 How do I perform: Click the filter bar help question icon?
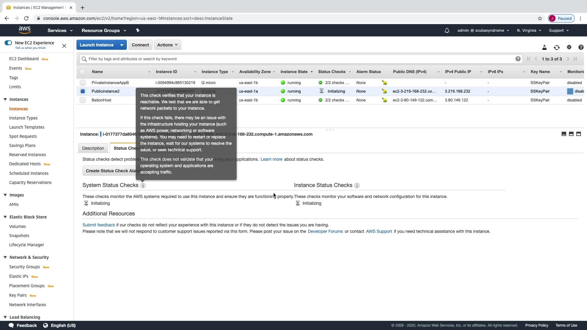tap(518, 59)
